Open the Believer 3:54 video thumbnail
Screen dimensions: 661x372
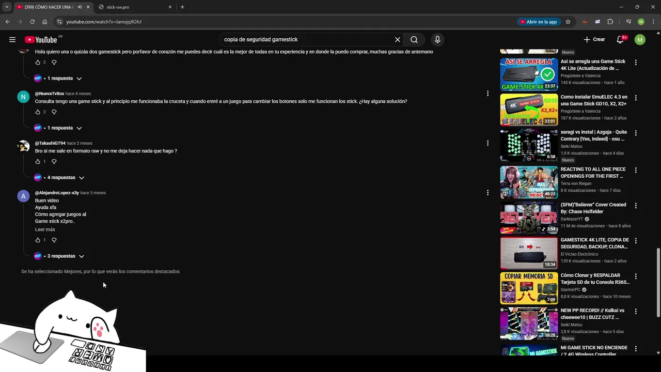pyautogui.click(x=529, y=218)
